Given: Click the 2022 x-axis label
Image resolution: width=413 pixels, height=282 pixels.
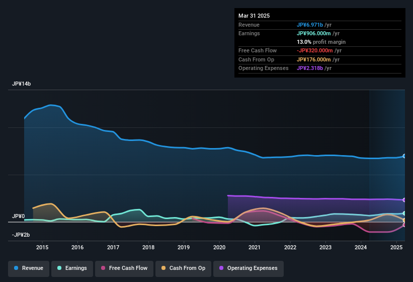Looking at the screenshot, I should point(290,247).
